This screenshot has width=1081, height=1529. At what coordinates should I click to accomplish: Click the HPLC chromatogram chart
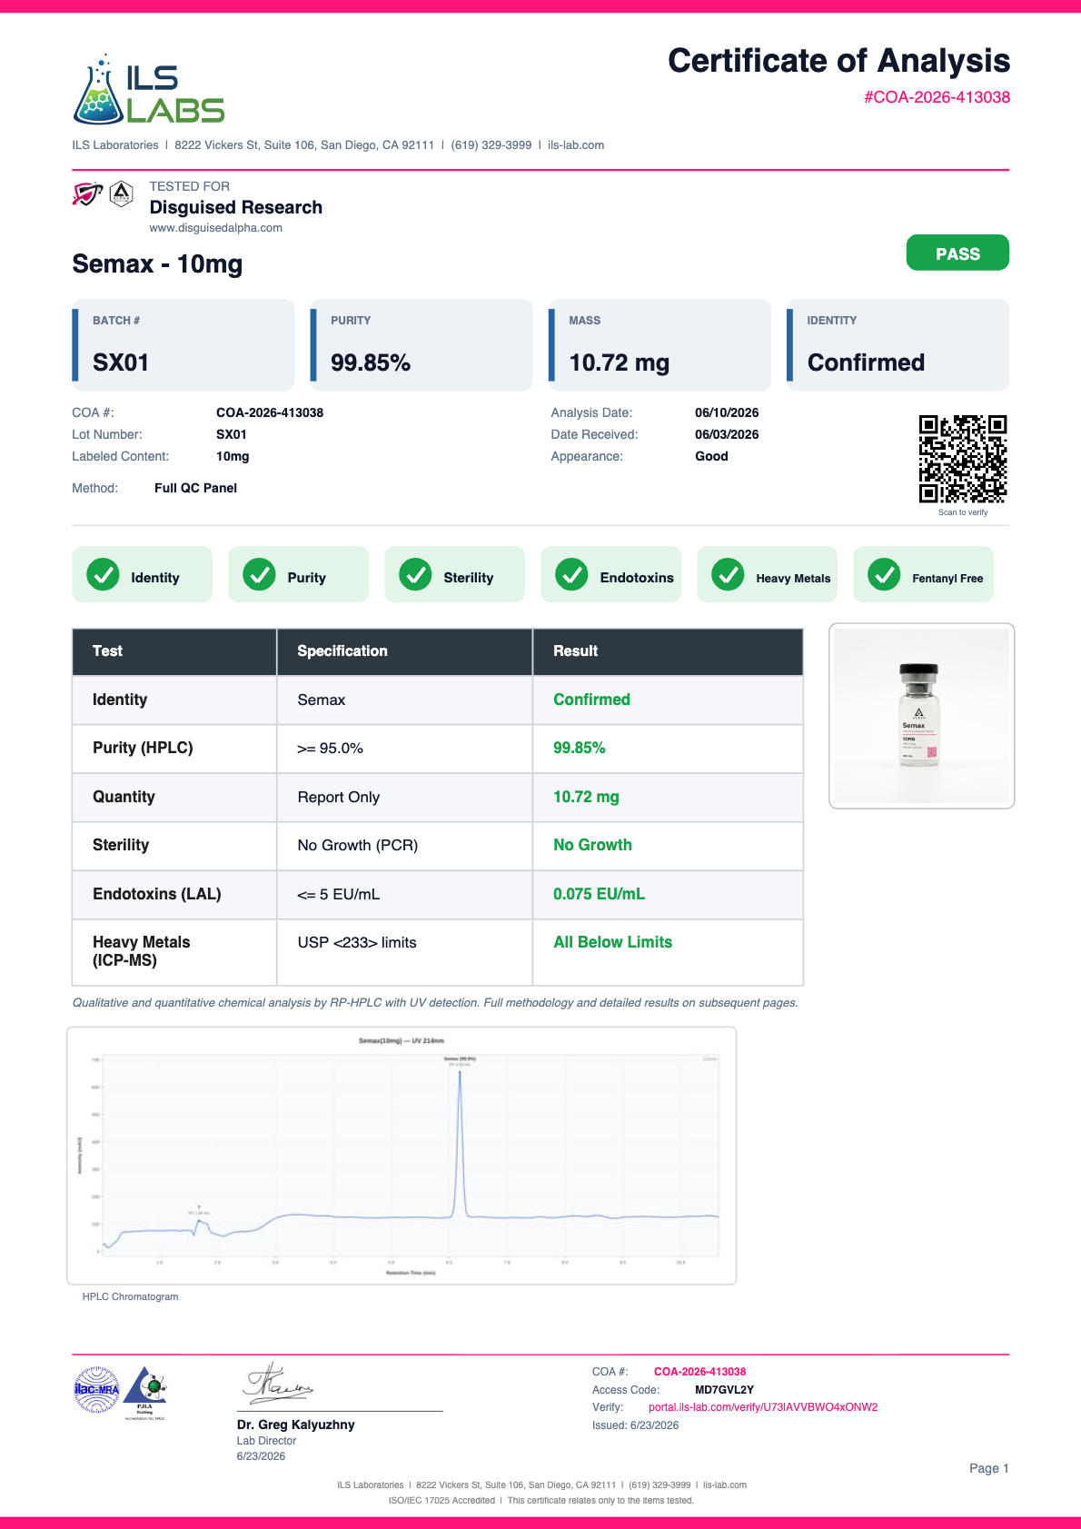tap(402, 1156)
